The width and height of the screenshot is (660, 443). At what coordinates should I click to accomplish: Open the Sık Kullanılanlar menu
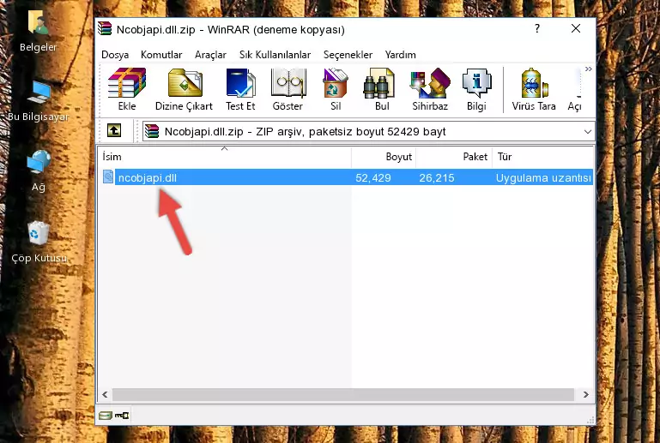point(275,55)
